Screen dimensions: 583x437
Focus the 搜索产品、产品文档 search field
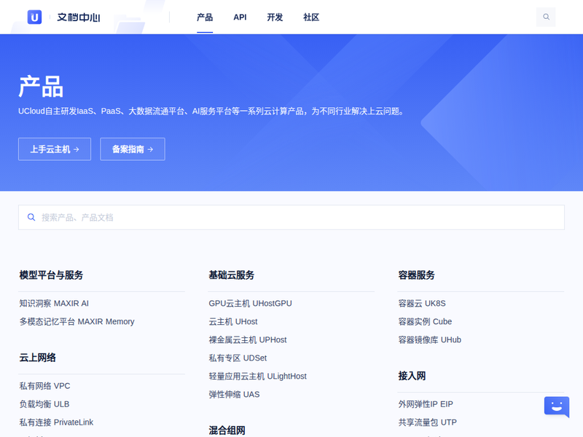(291, 217)
